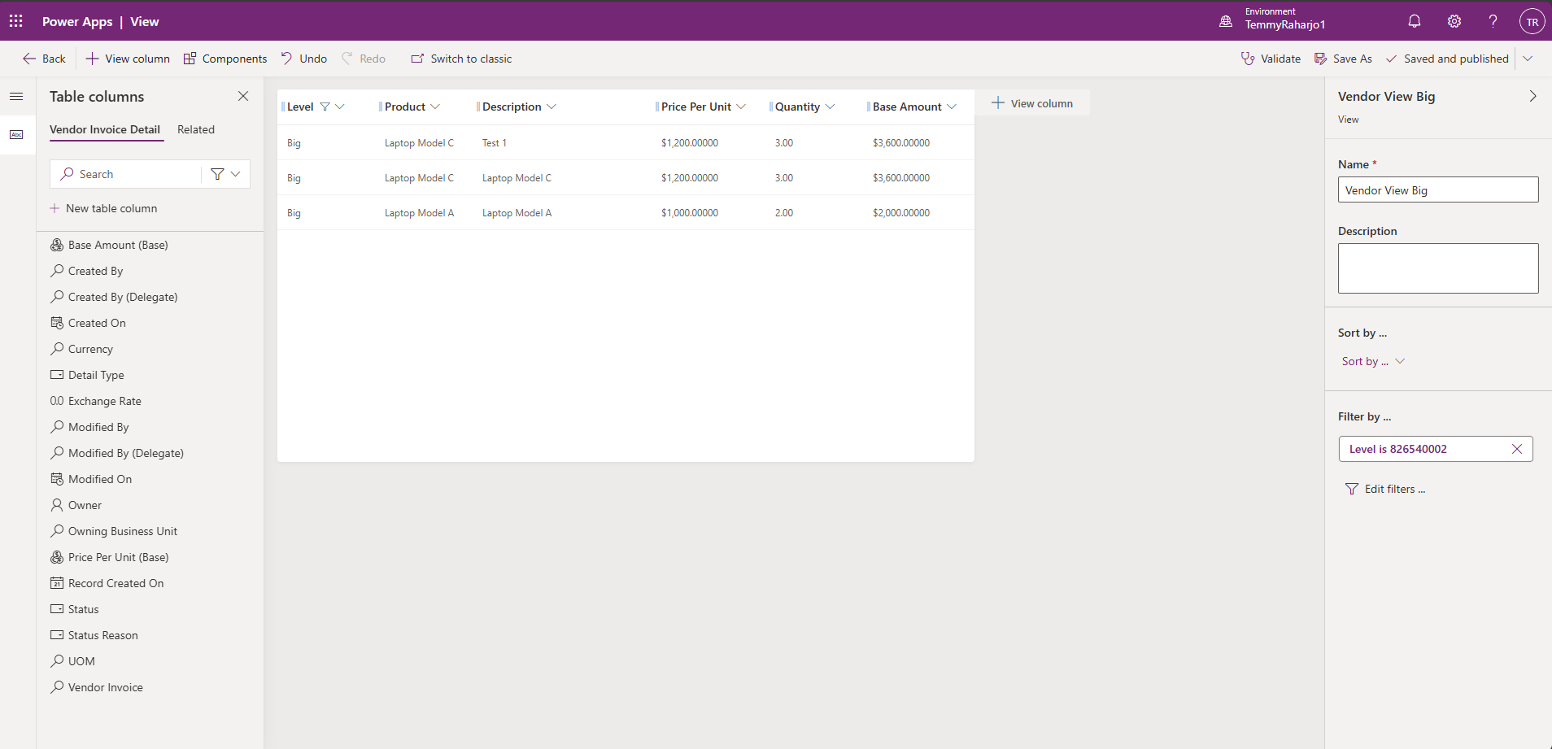This screenshot has width=1552, height=749.
Task: Switch to the Vendor Invoice Detail tab
Action: tap(105, 129)
